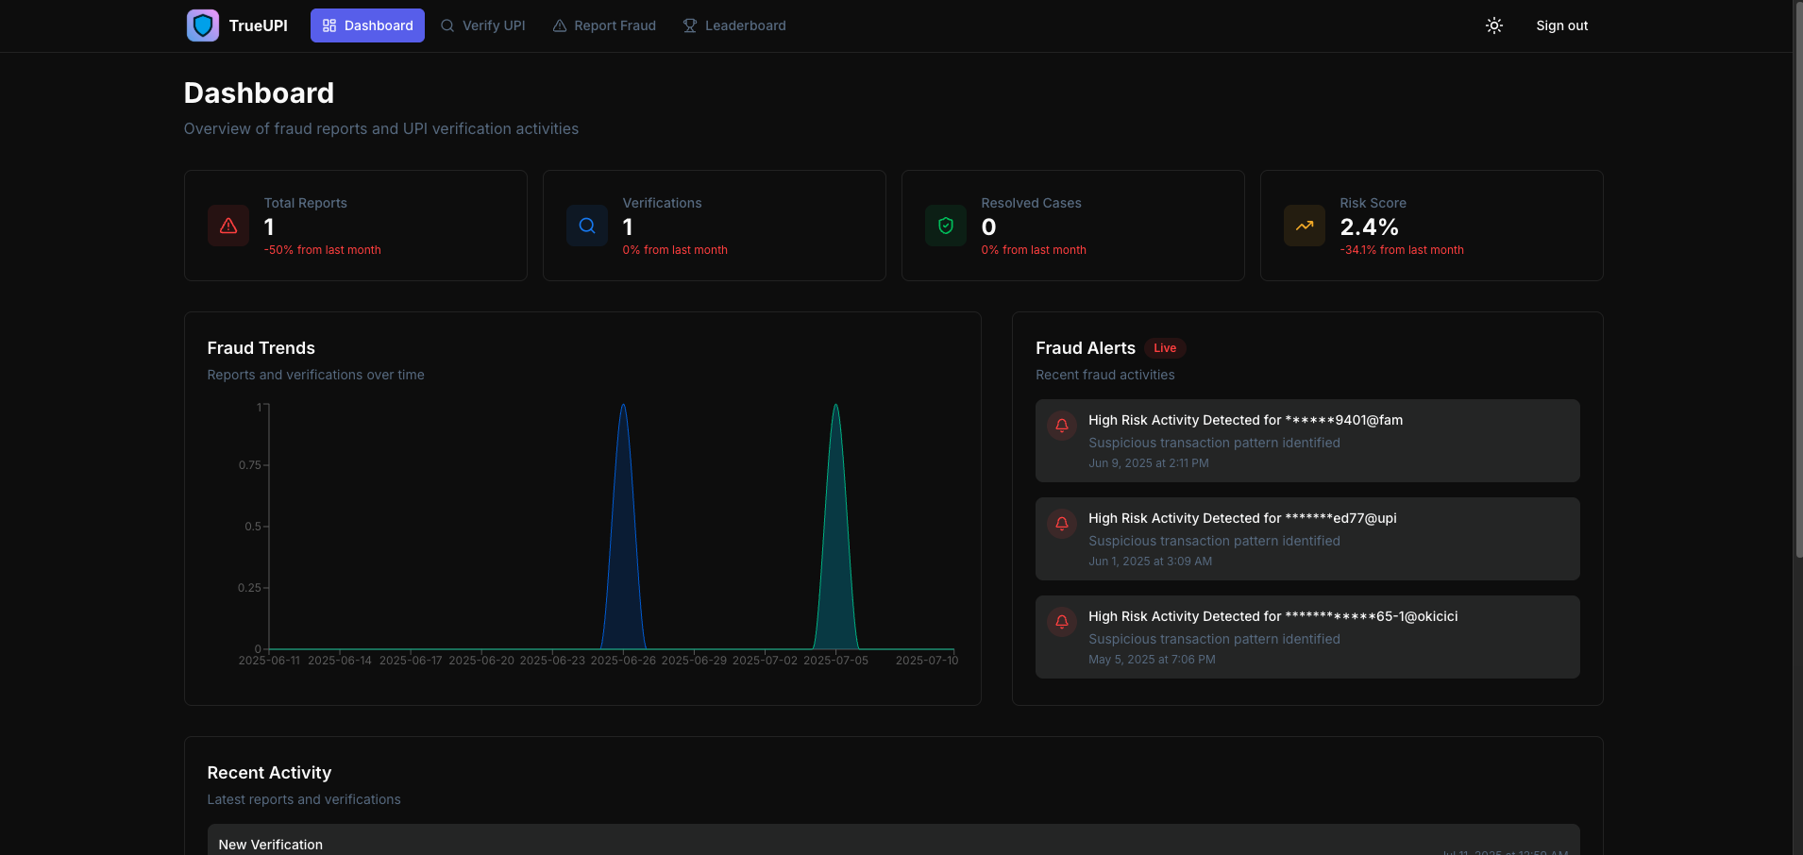
Task: Open Report Fraud page
Action: pyautogui.click(x=604, y=25)
